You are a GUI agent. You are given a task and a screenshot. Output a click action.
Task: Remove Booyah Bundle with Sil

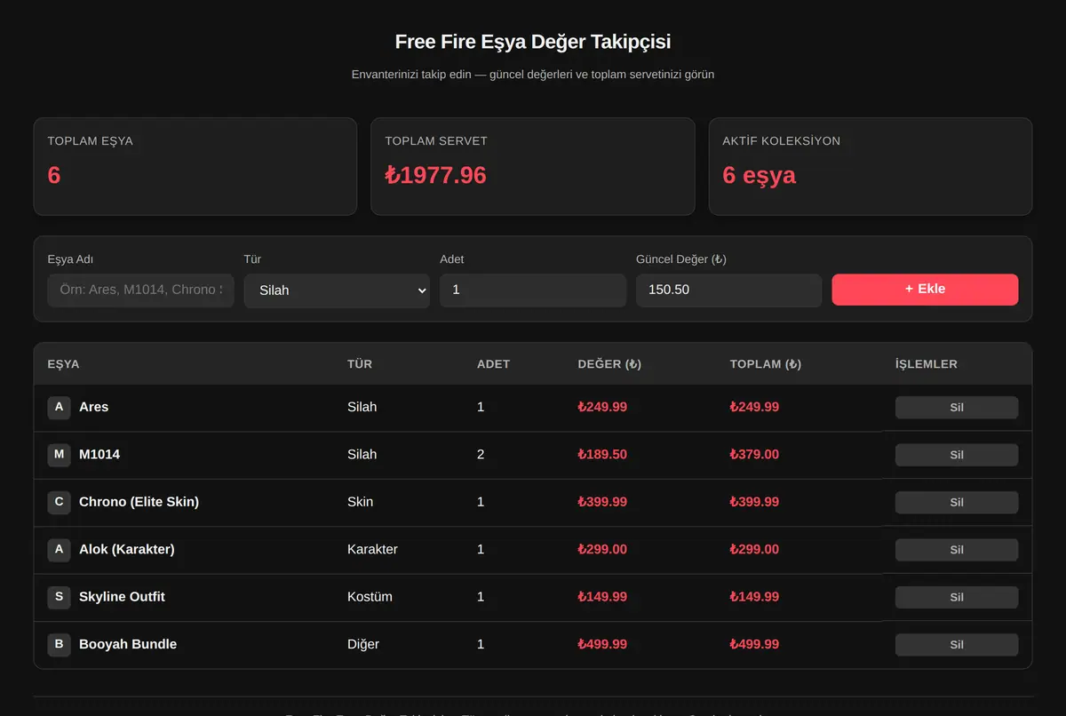click(957, 645)
